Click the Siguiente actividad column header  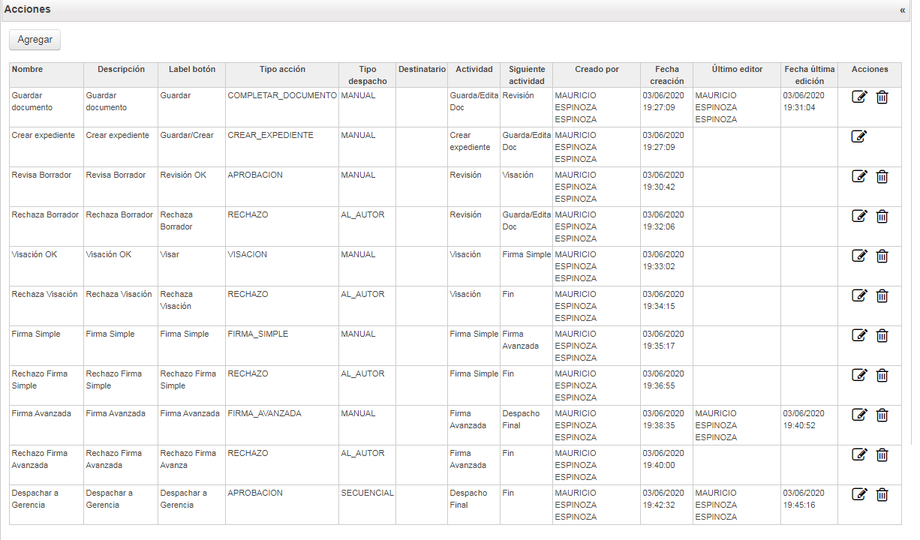526,75
